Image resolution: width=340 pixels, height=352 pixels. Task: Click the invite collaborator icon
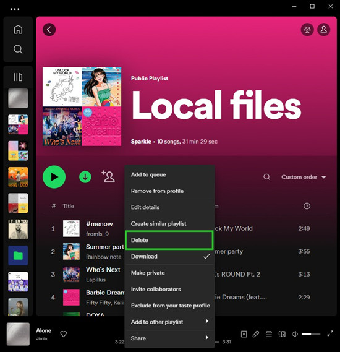pyautogui.click(x=108, y=176)
